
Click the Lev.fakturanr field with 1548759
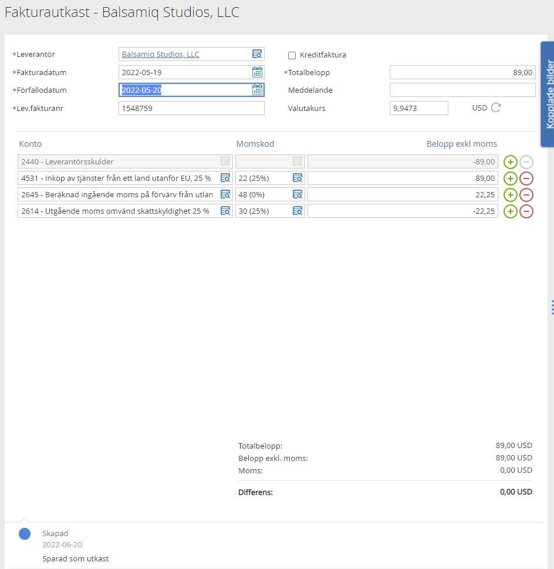pos(191,108)
